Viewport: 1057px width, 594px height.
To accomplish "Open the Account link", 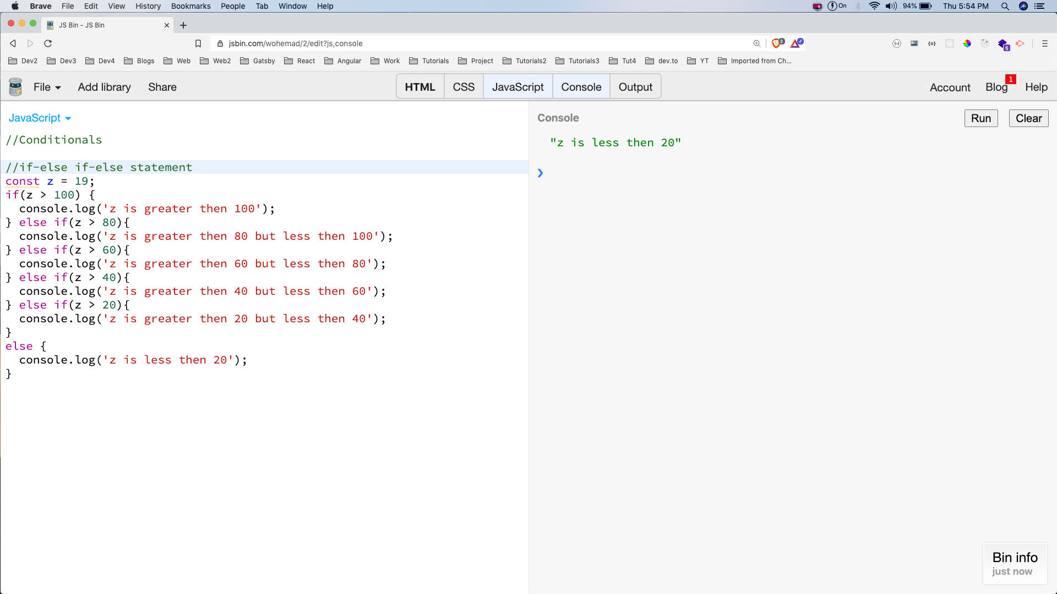I will 950,87.
